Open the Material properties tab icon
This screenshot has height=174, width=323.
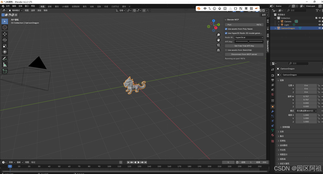click(x=273, y=135)
